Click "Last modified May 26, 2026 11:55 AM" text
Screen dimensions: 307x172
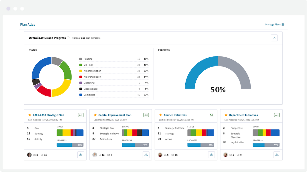tap(176, 120)
